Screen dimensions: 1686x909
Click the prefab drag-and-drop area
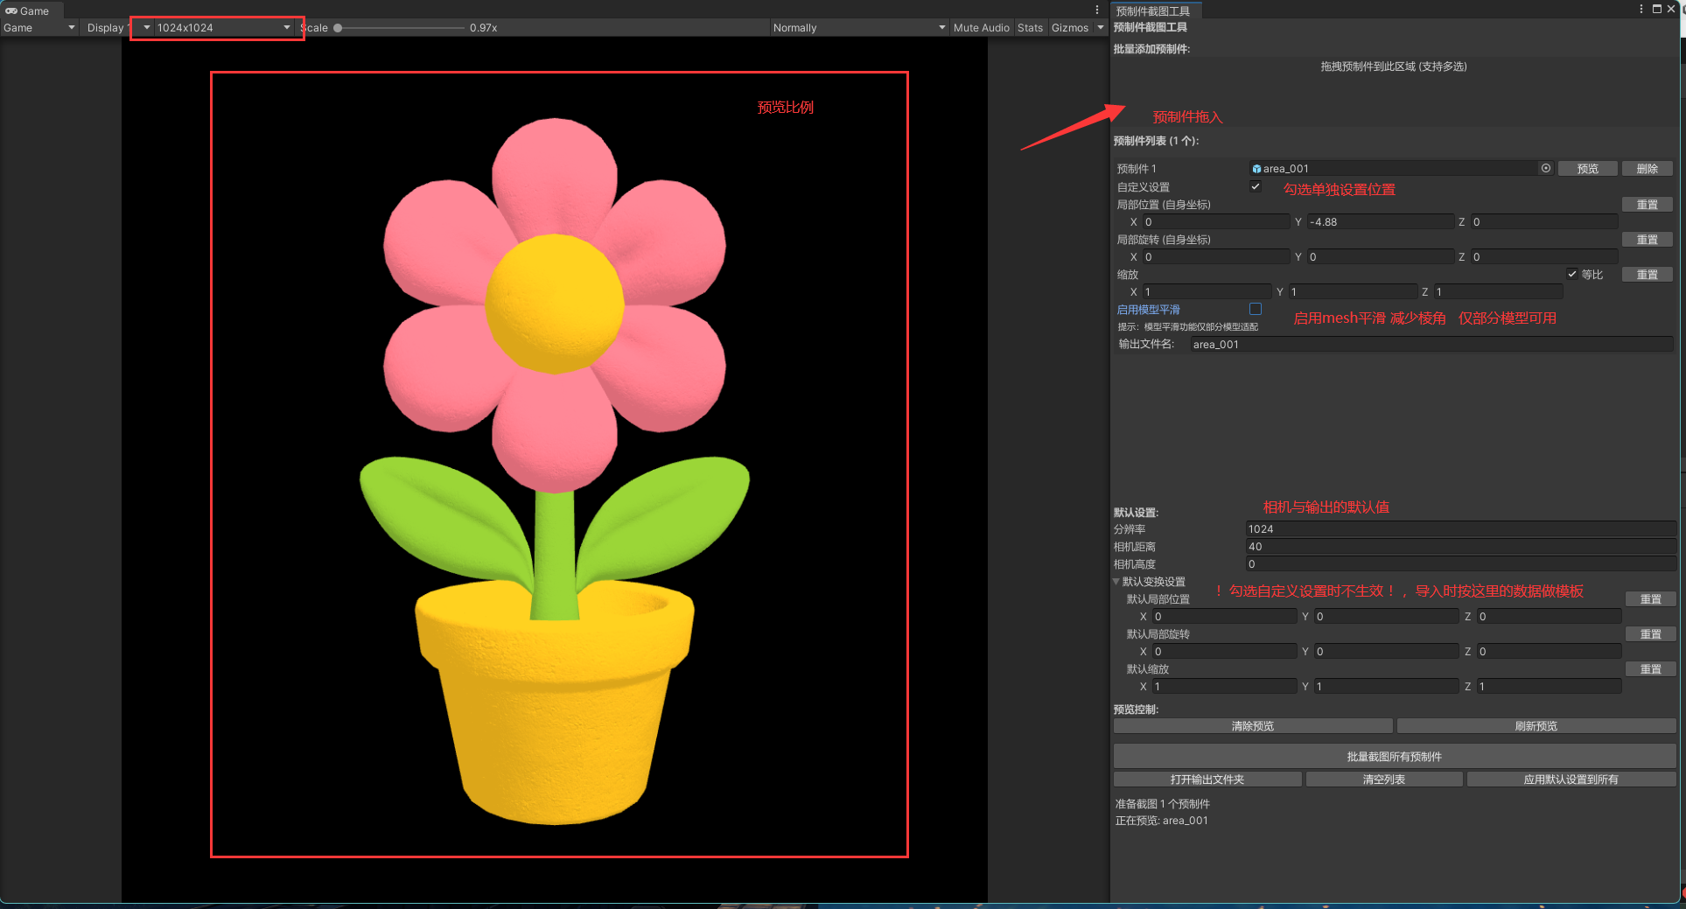pyautogui.click(x=1394, y=93)
